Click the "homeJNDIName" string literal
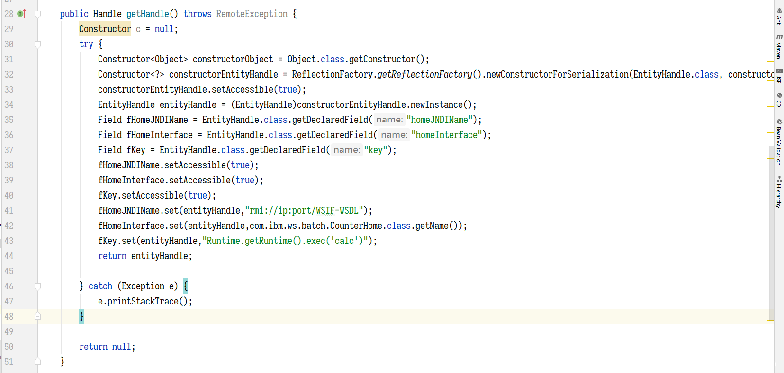Image resolution: width=784 pixels, height=373 pixels. 440,120
